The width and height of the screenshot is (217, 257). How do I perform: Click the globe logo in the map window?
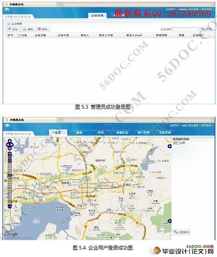(x=7, y=127)
